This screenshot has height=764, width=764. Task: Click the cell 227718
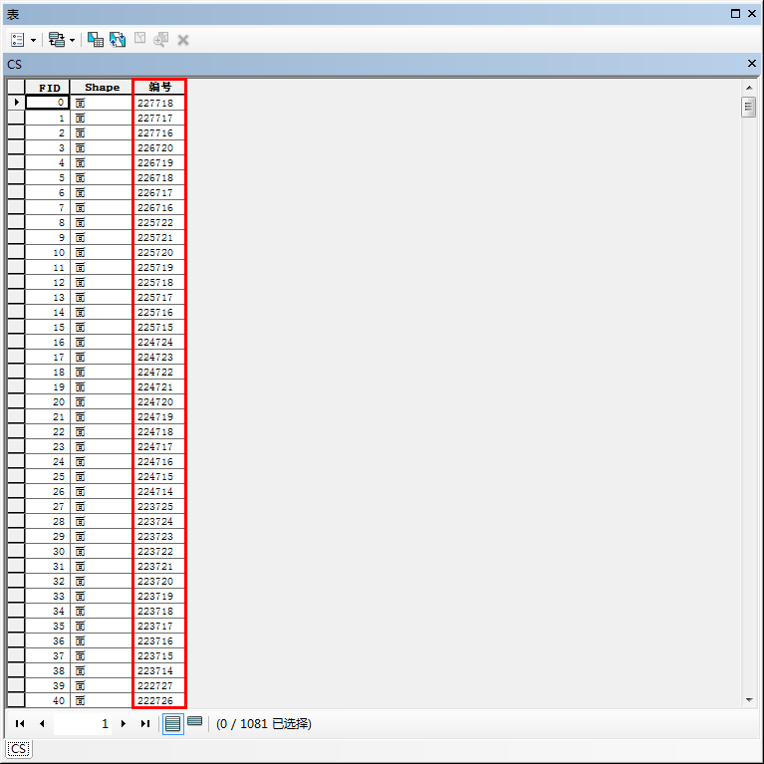(159, 103)
